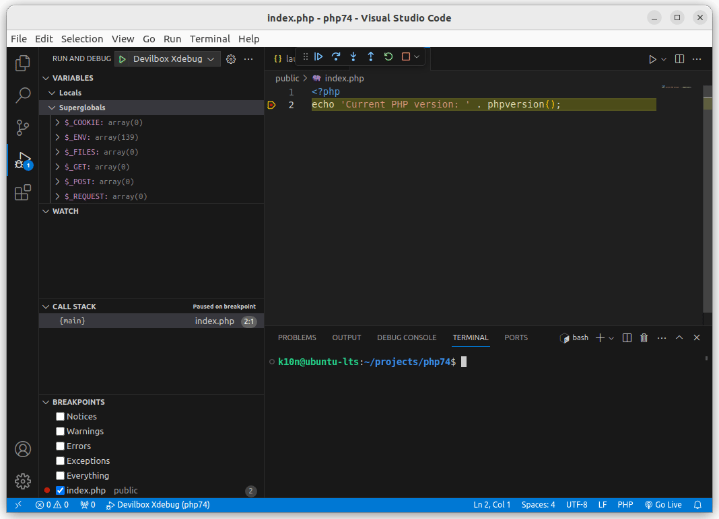
Task: Click the Step Into debug icon
Action: (x=353, y=57)
